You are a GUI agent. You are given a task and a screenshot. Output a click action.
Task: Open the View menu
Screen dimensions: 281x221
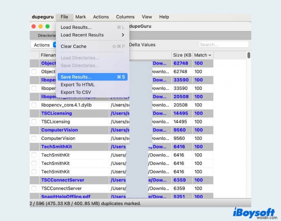[x=147, y=17]
